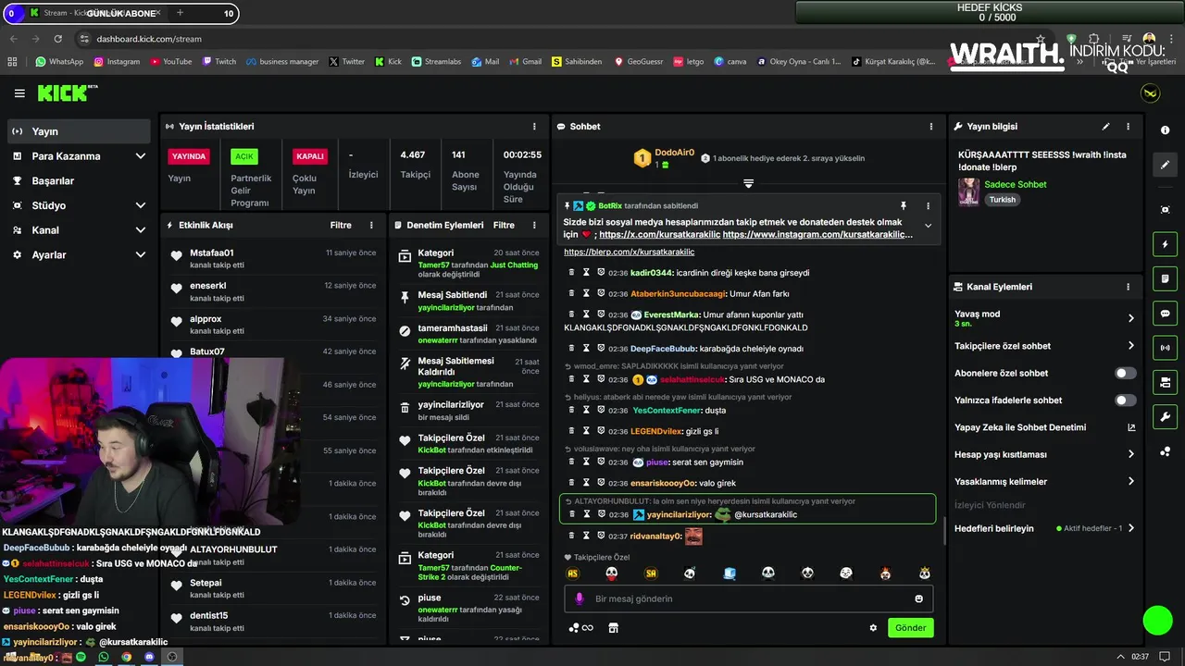Open the wrench icon in right rail
The width and height of the screenshot is (1185, 666).
coord(1165,416)
